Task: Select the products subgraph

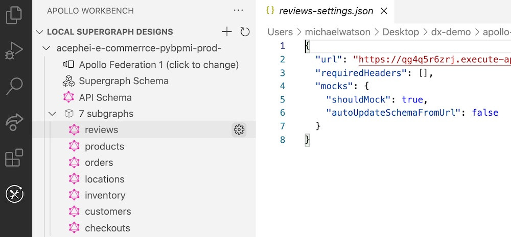Action: pos(104,146)
